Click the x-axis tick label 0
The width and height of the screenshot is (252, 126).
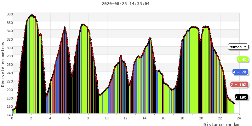point(12,118)
